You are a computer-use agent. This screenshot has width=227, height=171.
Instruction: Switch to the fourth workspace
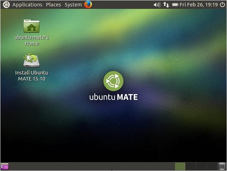click(x=211, y=166)
